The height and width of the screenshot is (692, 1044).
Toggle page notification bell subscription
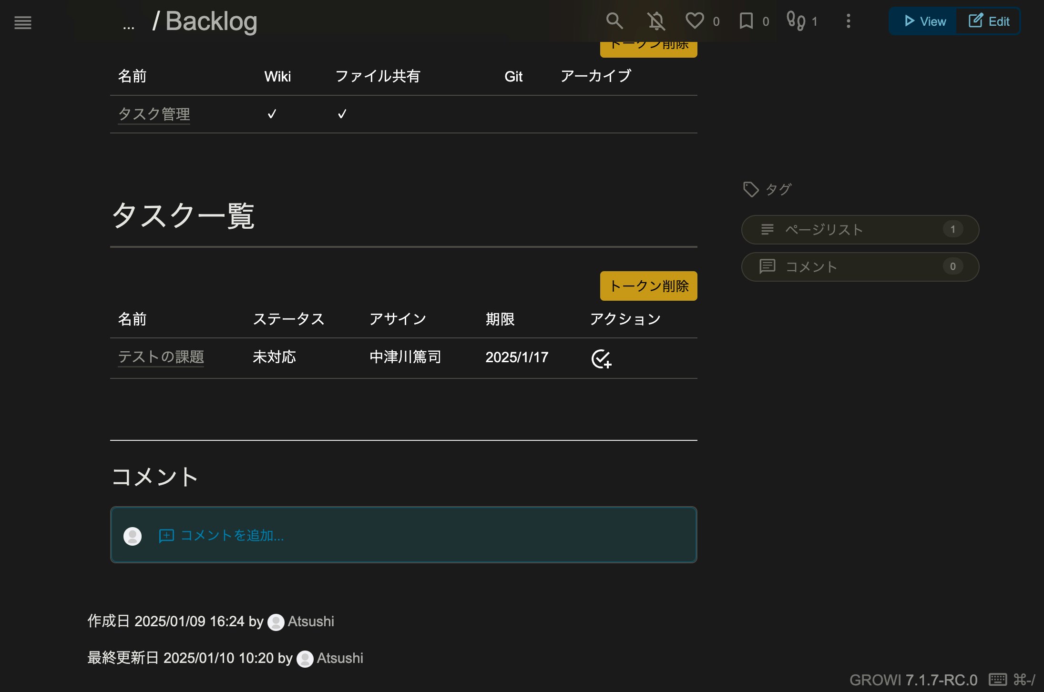pos(656,21)
